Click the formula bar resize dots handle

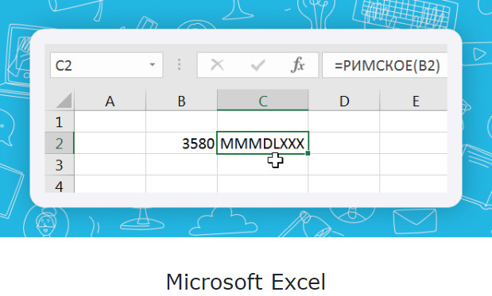click(x=179, y=64)
